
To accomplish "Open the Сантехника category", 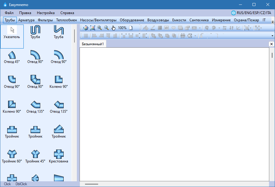I will [199, 20].
